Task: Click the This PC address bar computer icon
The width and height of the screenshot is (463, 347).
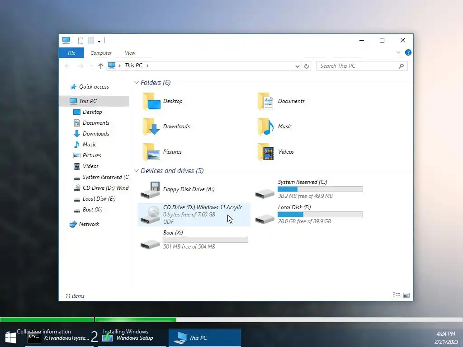Action: click(112, 66)
